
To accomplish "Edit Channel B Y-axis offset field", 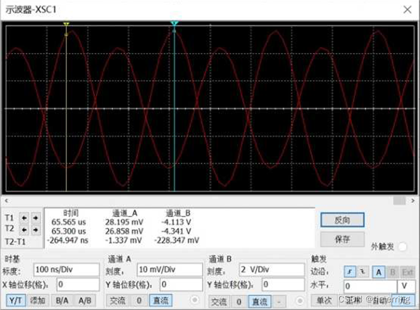I will tap(283, 284).
